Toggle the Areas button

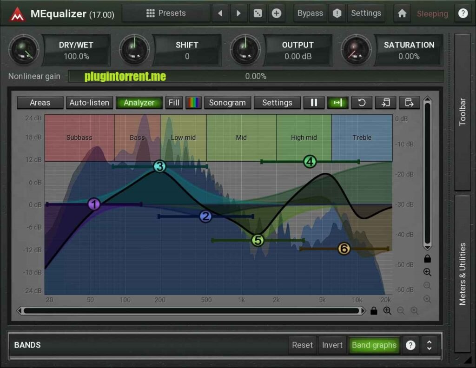(40, 103)
